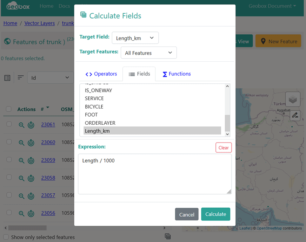
Task: Click the map layers control icon
Action: [x=293, y=100]
